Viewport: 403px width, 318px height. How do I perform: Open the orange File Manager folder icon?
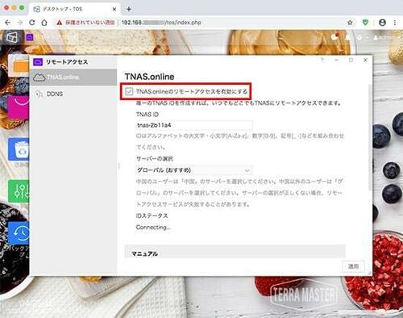click(21, 66)
